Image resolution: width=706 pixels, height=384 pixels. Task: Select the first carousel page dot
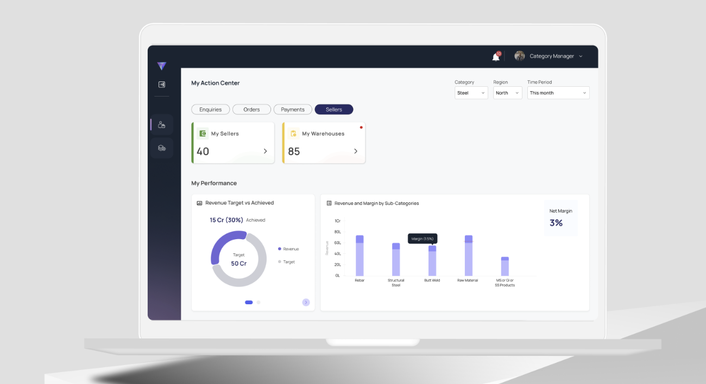coord(249,302)
